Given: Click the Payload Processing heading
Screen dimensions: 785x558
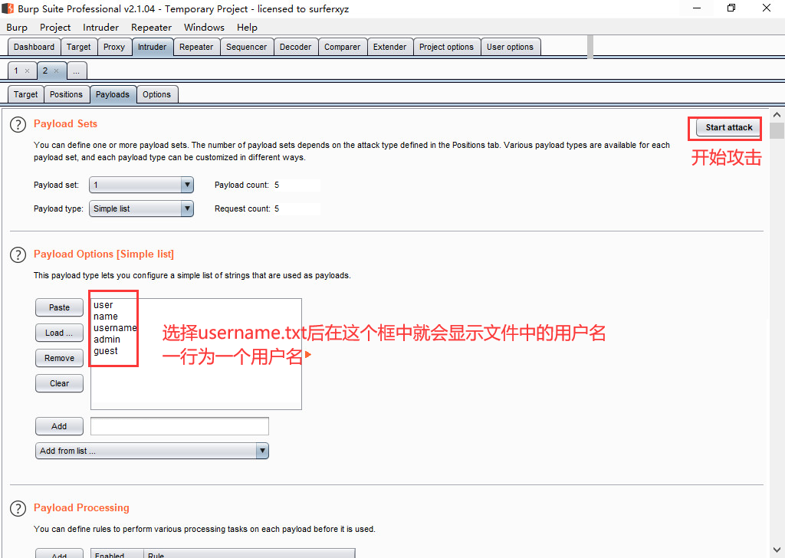Looking at the screenshot, I should [x=81, y=508].
